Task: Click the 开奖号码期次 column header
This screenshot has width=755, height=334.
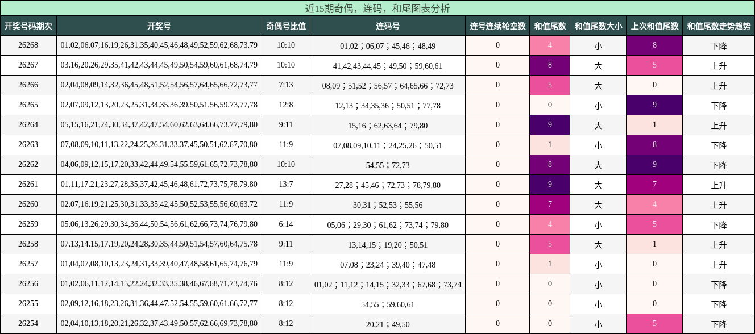Action: pyautogui.click(x=28, y=26)
